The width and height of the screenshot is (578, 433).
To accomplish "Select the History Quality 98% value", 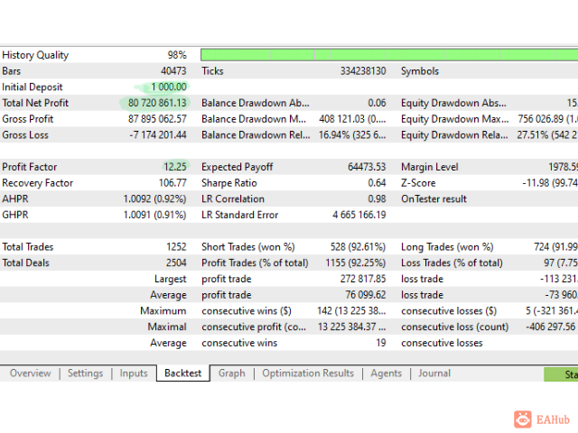I will (177, 55).
